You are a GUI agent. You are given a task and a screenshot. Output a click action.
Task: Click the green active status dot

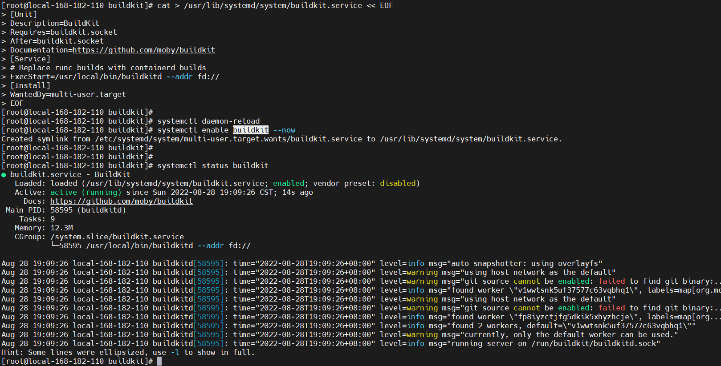pyautogui.click(x=4, y=175)
